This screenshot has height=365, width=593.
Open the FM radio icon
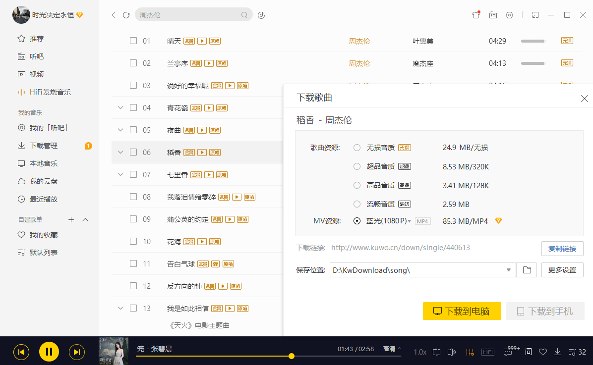493,15
